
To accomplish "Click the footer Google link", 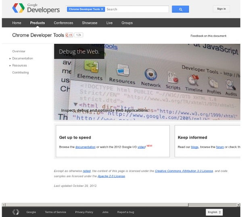I will point(31,212).
